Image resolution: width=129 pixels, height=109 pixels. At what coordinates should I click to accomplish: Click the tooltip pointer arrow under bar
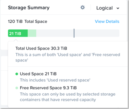tap(16, 40)
